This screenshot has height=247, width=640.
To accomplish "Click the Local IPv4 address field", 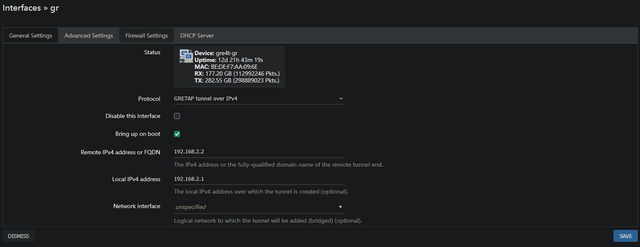I will [259, 178].
